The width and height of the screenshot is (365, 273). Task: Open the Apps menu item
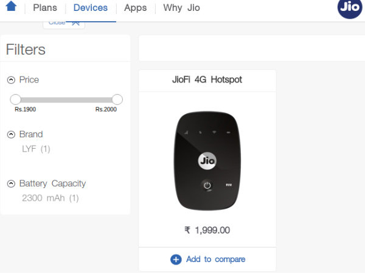pos(135,8)
